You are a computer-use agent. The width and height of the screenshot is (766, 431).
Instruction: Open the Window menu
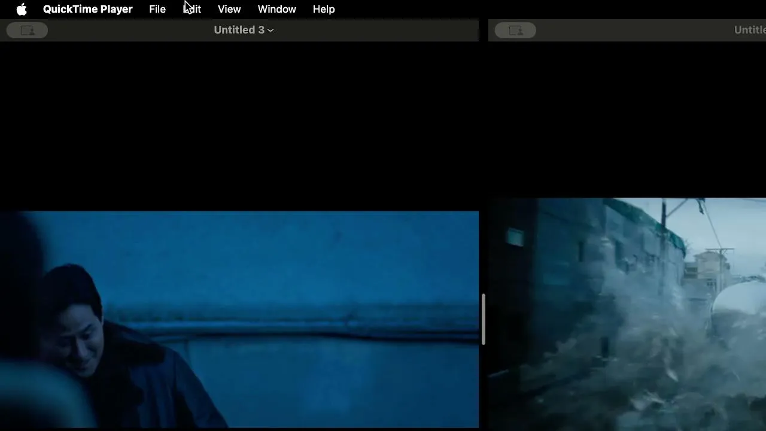[276, 10]
